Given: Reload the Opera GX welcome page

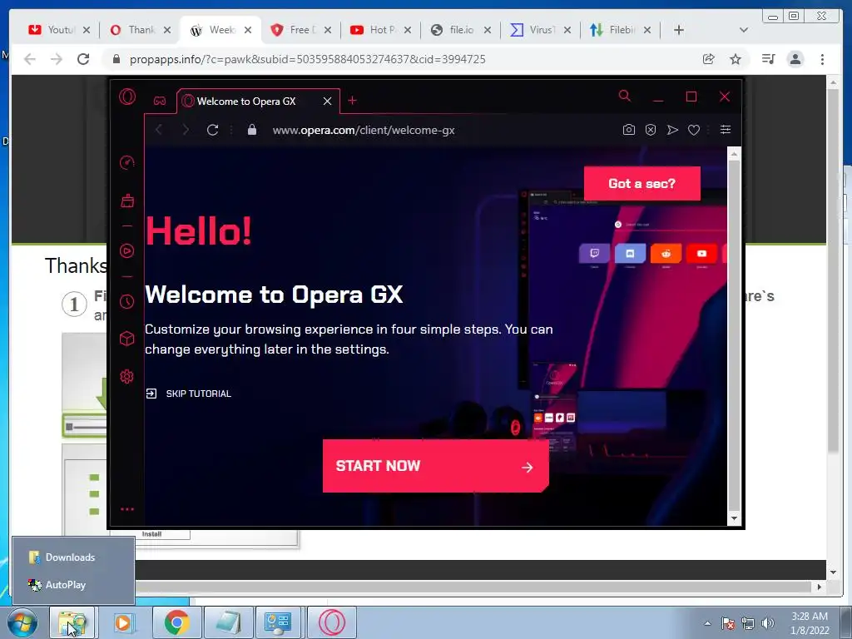Looking at the screenshot, I should (x=212, y=130).
